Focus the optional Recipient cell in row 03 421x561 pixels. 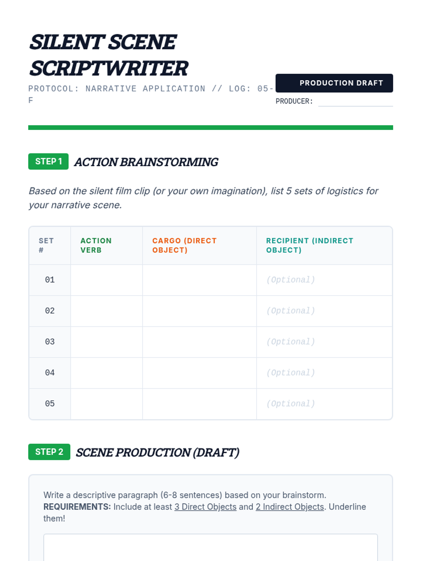[x=324, y=342]
